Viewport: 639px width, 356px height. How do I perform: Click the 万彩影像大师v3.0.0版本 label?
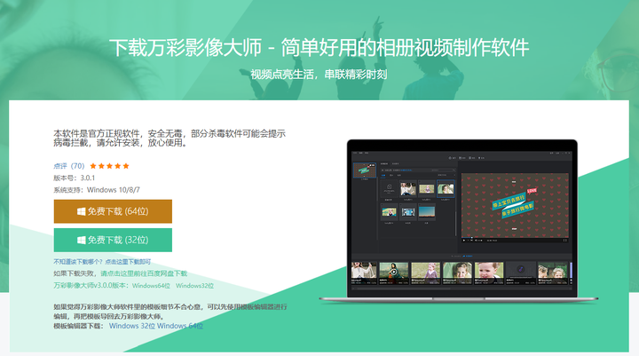(x=91, y=286)
